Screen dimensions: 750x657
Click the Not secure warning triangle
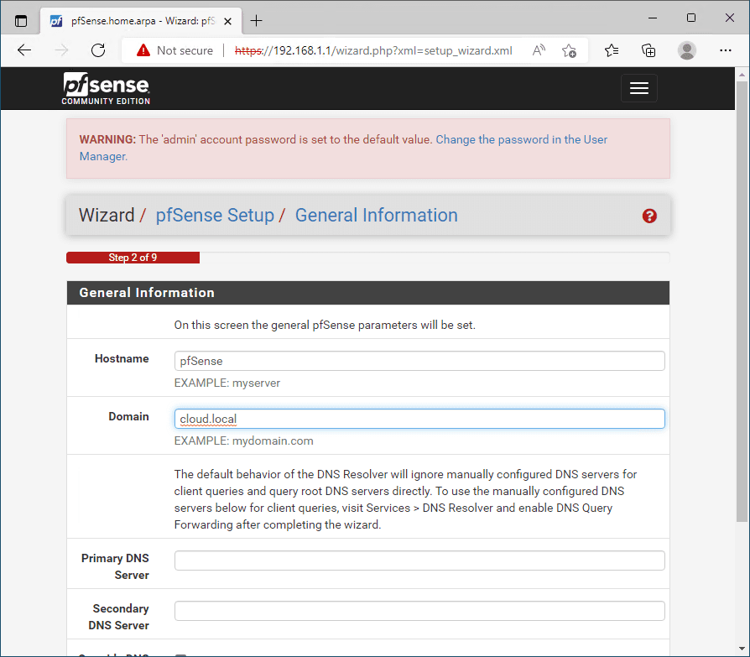(x=143, y=50)
